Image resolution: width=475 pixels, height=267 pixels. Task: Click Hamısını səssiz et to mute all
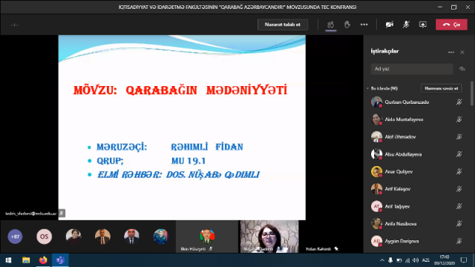(442, 88)
